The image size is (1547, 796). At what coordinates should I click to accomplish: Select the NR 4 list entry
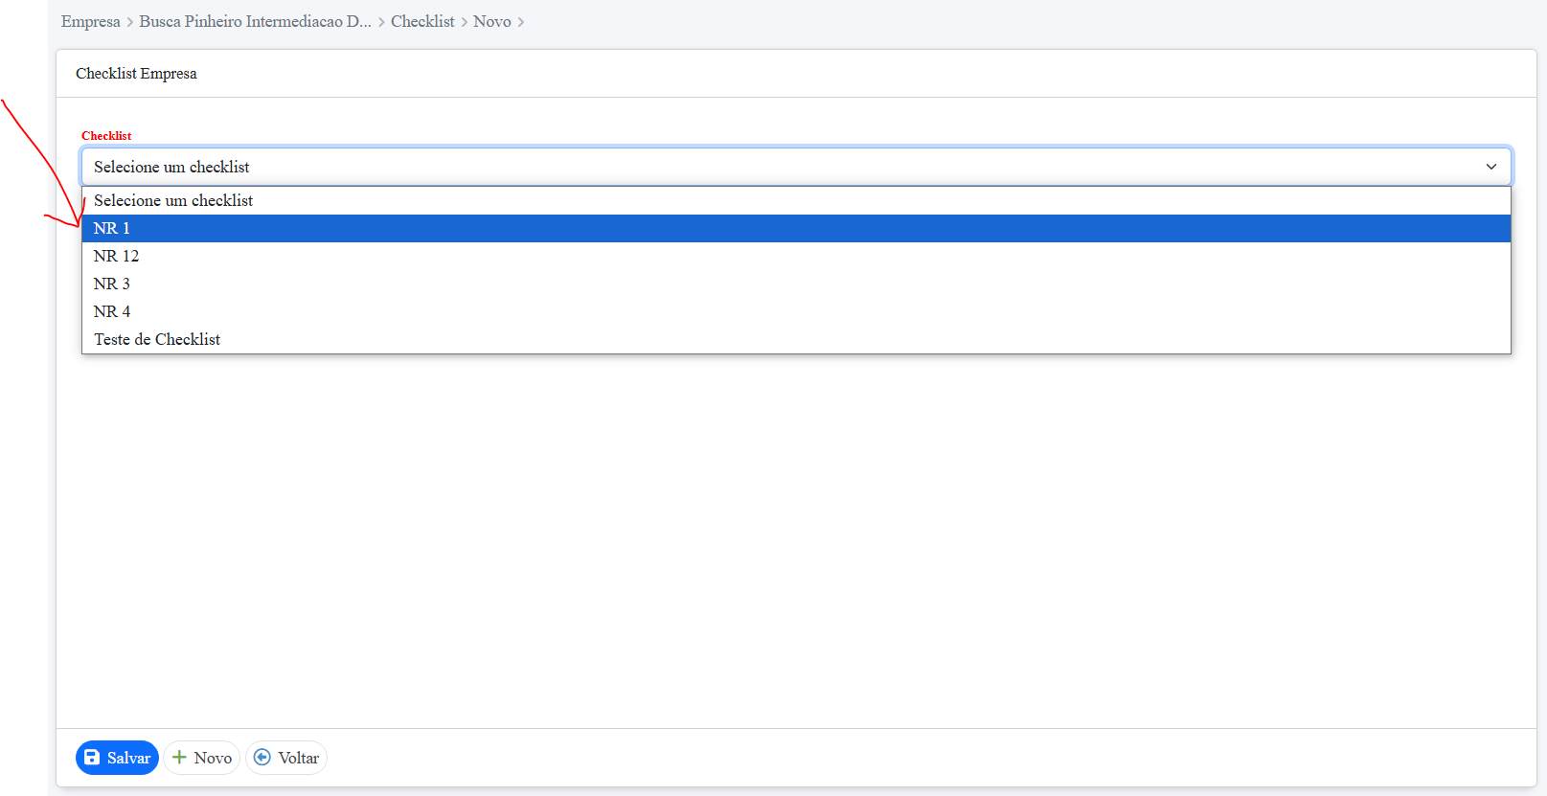point(112,311)
